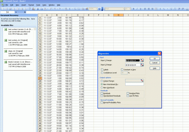
Task: Click the Sort Ascending icon
Action: click(x=75, y=9)
